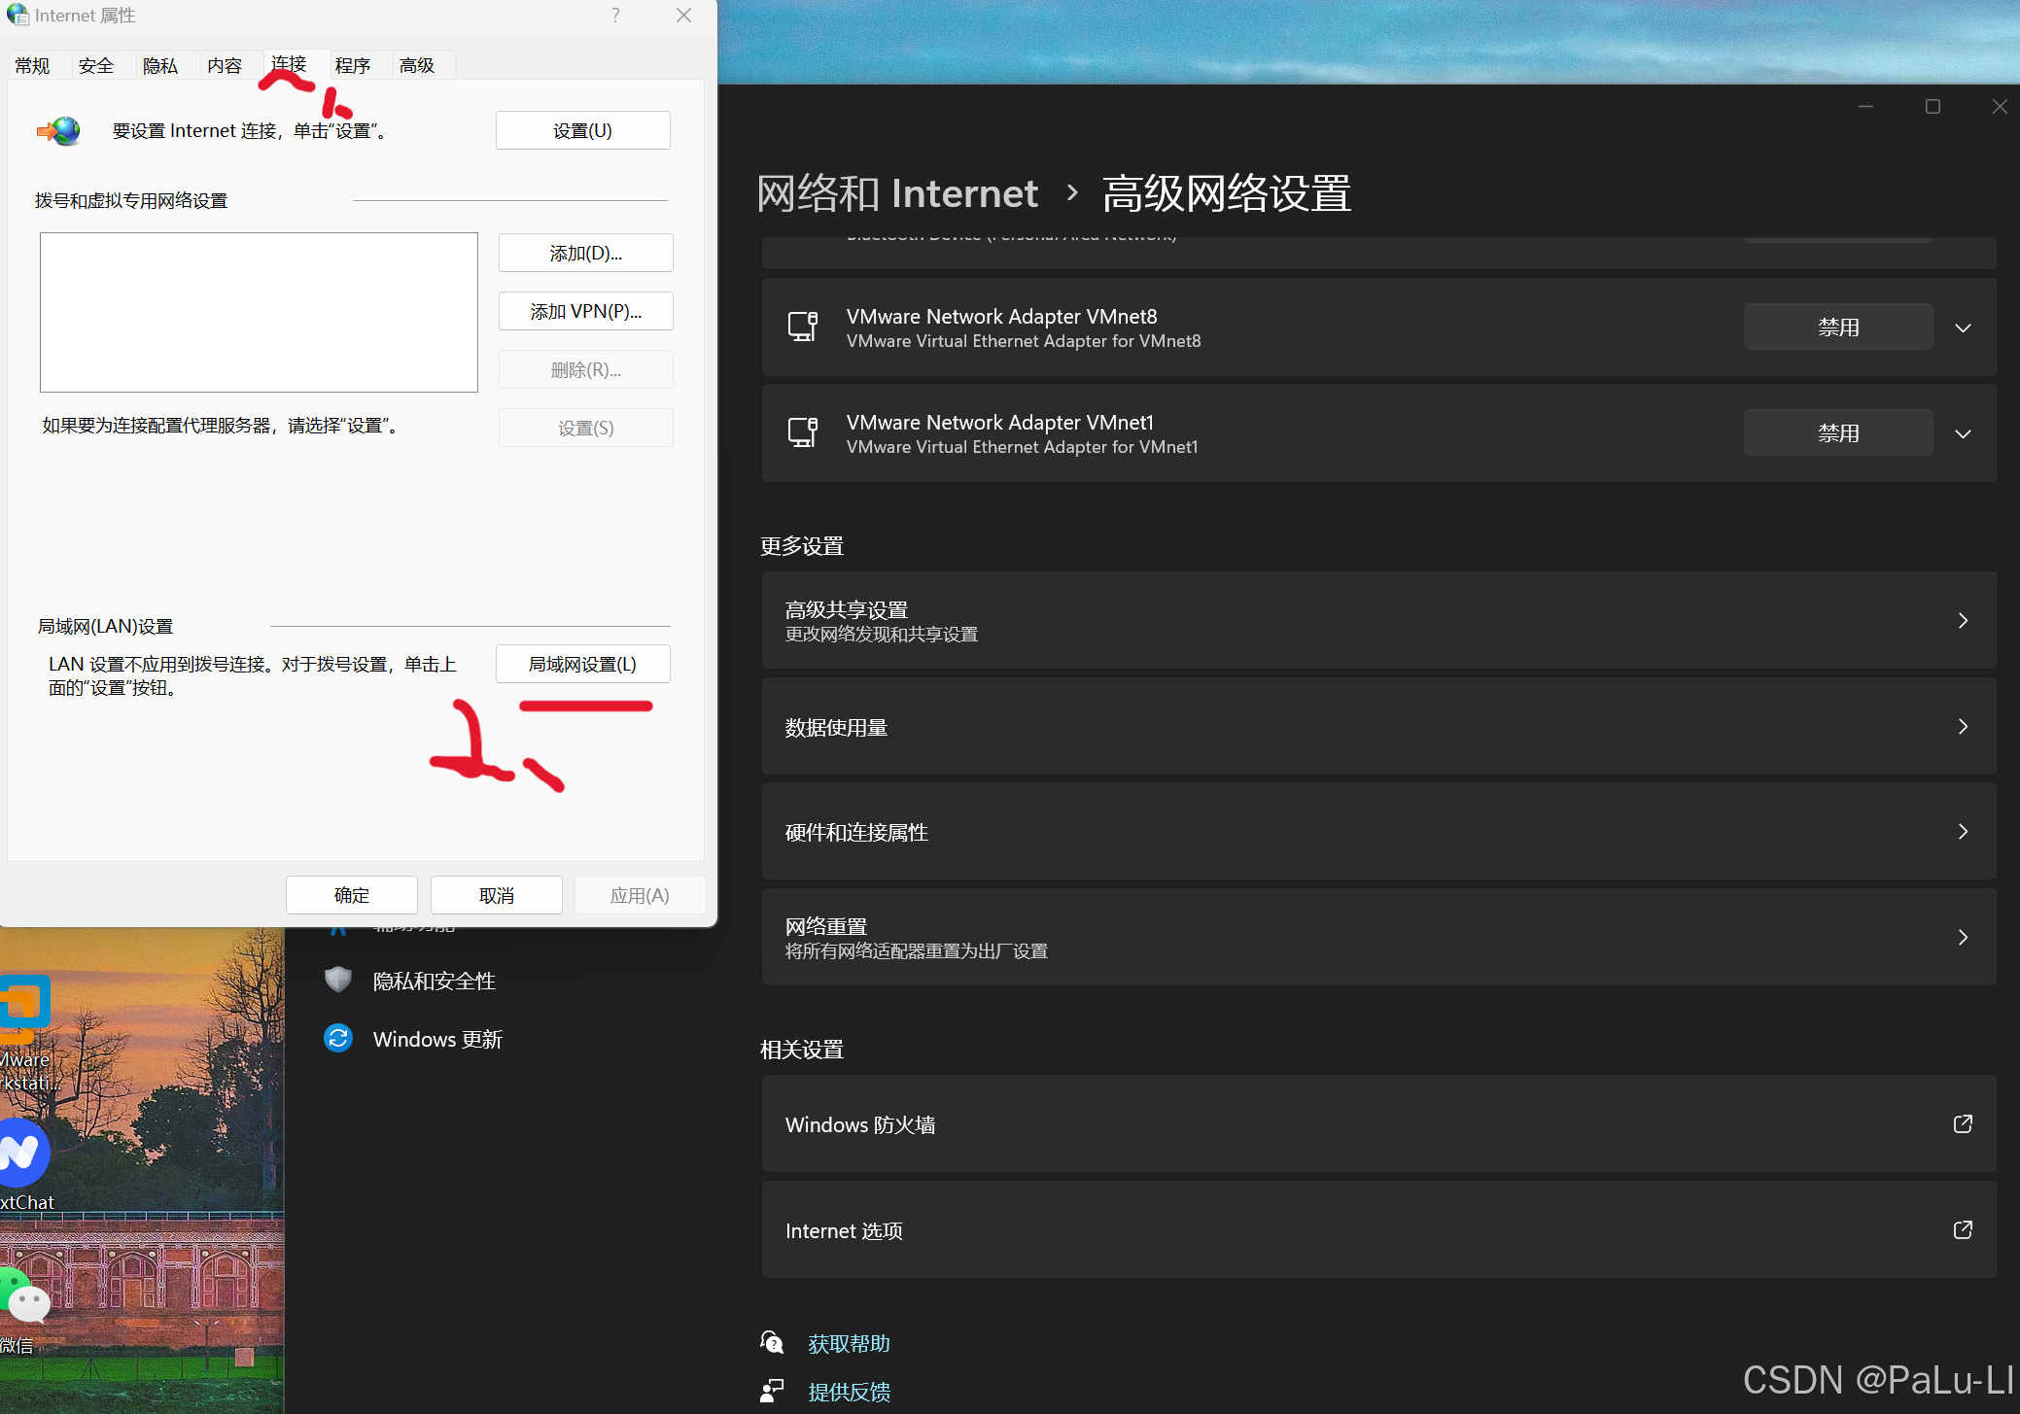
Task: Disable VMnet8 adapter with 禁用 button
Action: click(x=1838, y=328)
